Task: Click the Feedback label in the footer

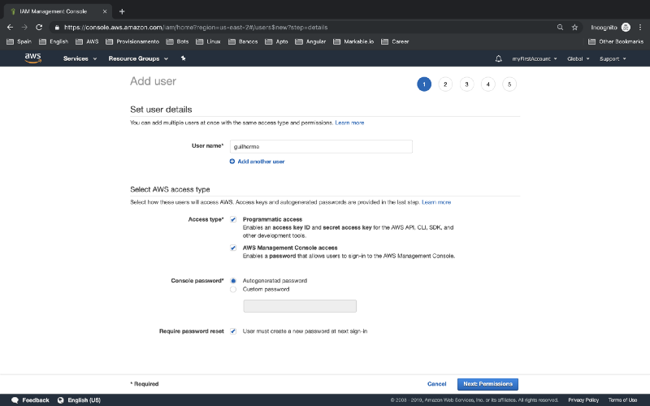Action: 36,400
